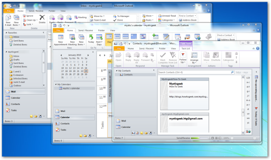
Task: Open the Drafts folder in Inbox window
Action: click(14, 60)
